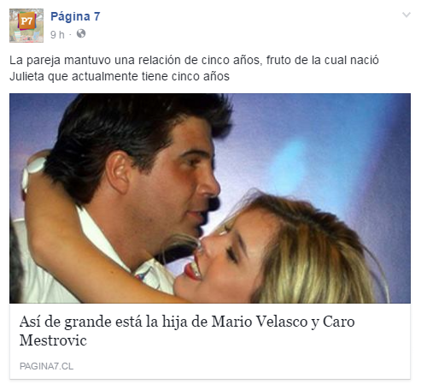Expand the post options chevron arrow
Image resolution: width=421 pixels, height=390 pixels.
click(x=406, y=15)
